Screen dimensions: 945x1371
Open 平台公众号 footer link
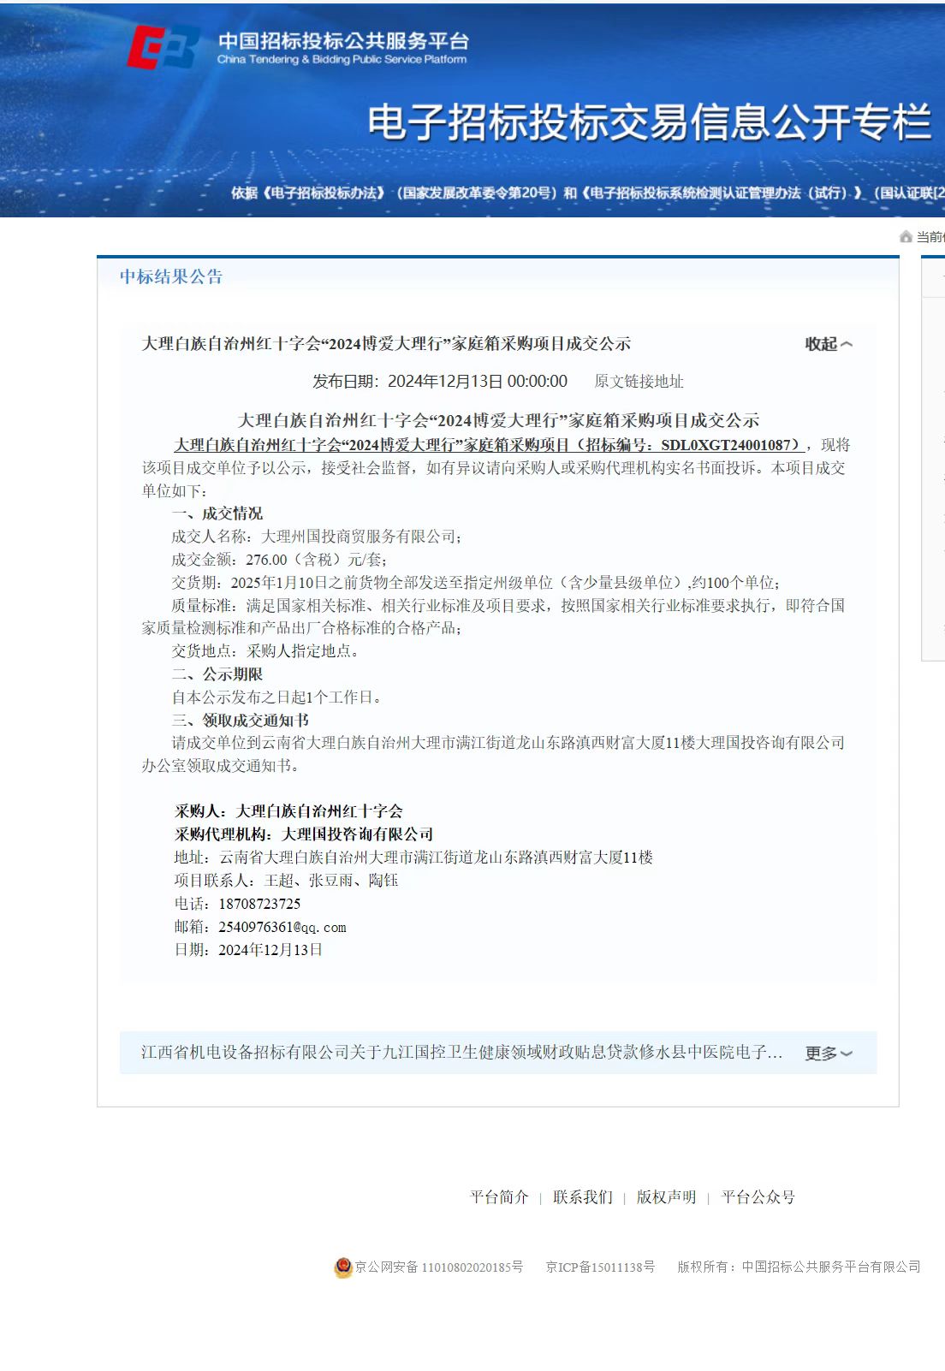758,1197
